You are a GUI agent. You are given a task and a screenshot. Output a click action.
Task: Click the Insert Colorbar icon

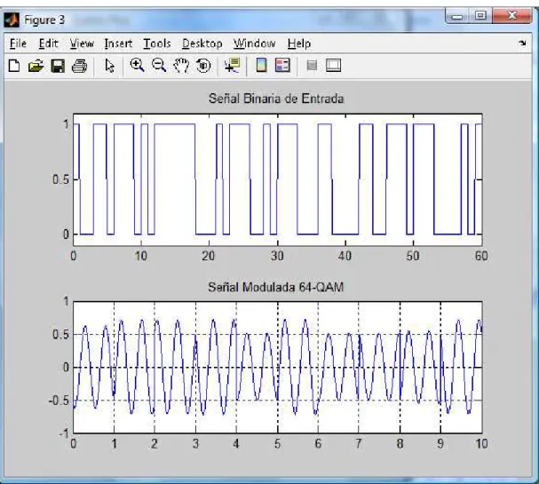(261, 65)
